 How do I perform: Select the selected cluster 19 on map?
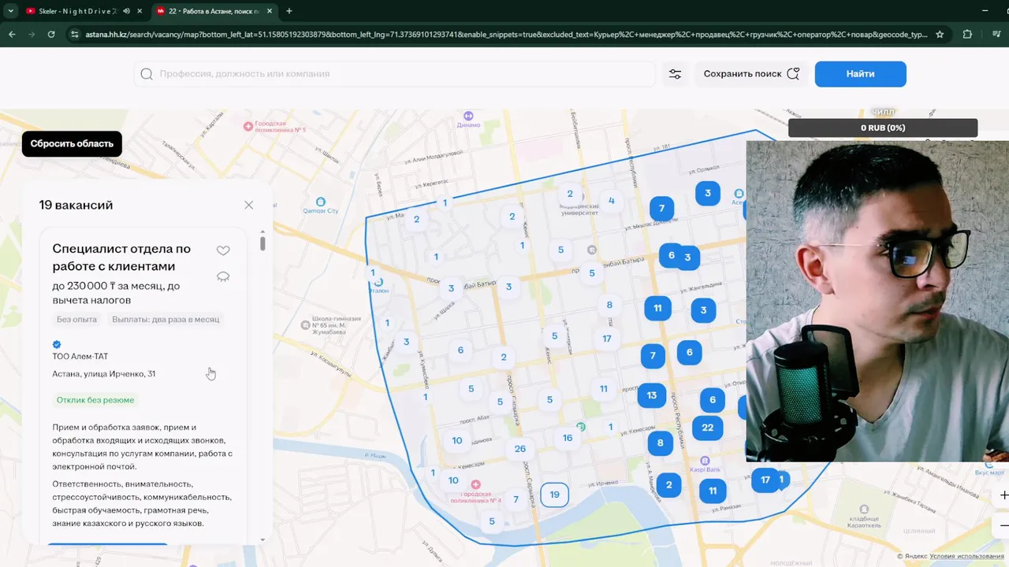click(554, 495)
